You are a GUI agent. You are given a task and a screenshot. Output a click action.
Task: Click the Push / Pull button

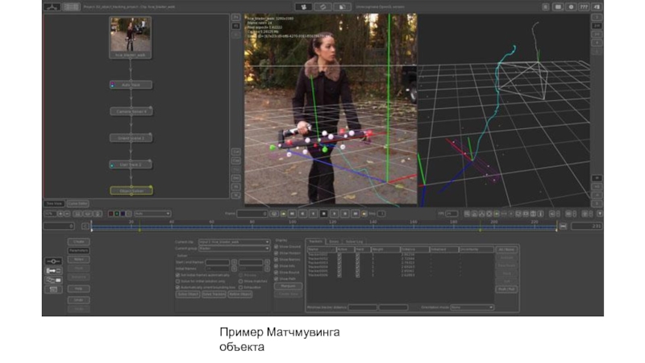[506, 290]
